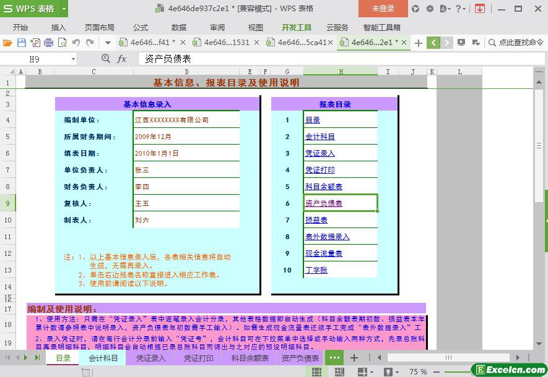Open the 现金流量表 link in report directory
The height and width of the screenshot is (377, 548).
pyautogui.click(x=323, y=253)
